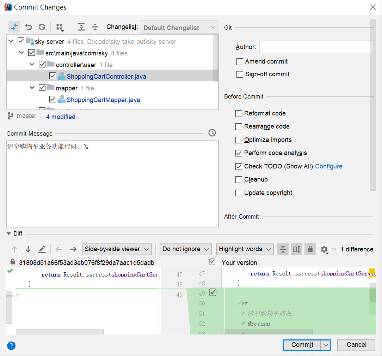Enable Reformat code checkbox
The image size is (382, 356).
click(239, 113)
